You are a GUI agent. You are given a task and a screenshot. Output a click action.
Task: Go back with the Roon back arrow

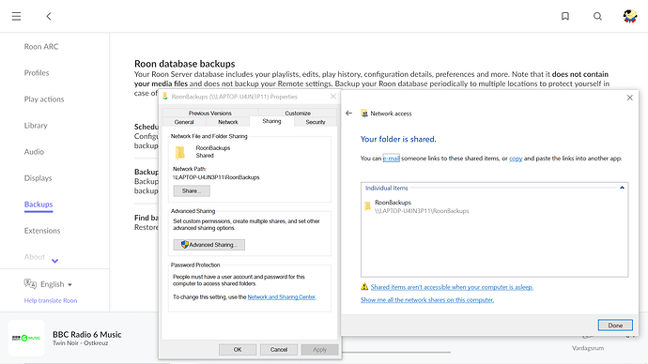49,17
